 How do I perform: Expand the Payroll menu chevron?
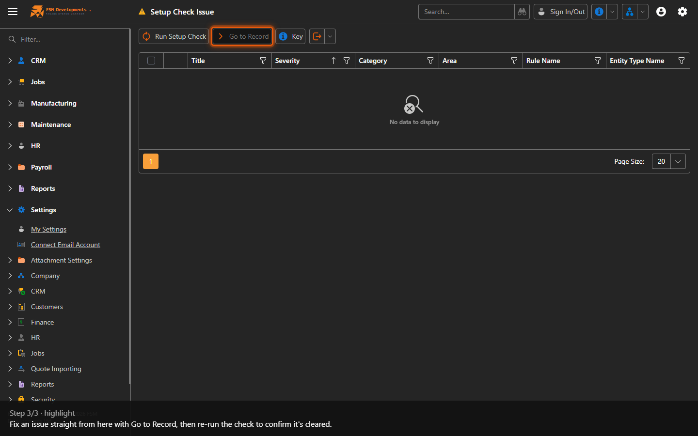point(10,167)
